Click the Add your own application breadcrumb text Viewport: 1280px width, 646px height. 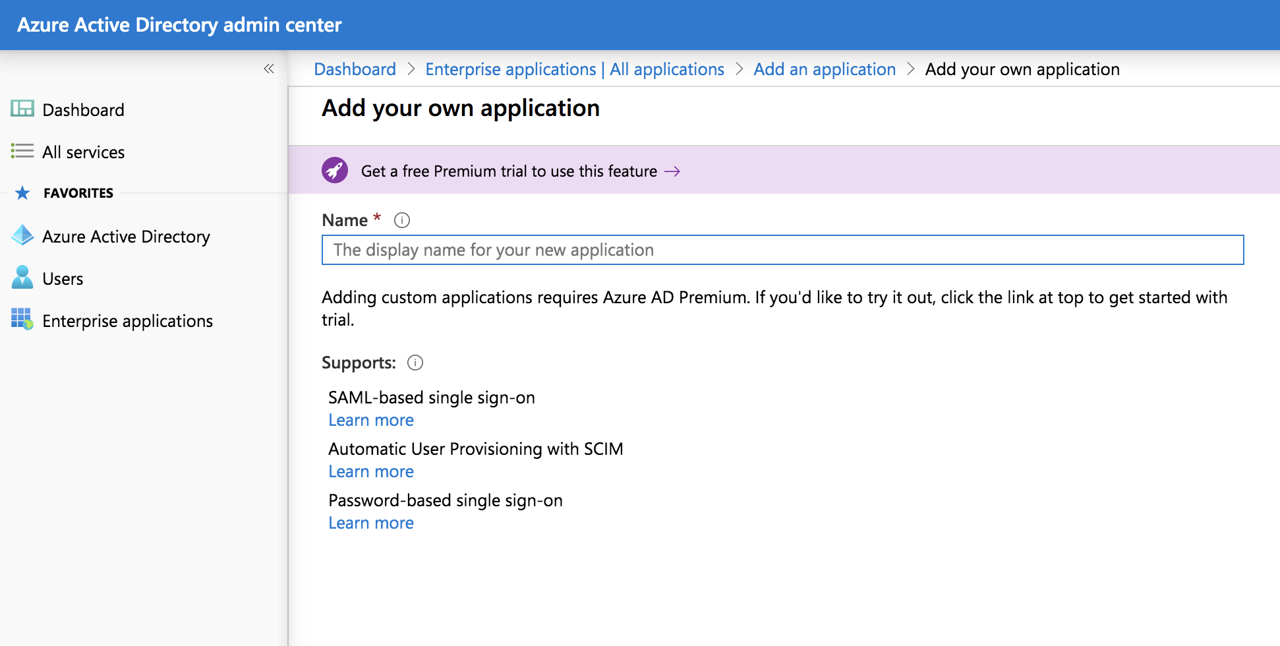click(1022, 69)
